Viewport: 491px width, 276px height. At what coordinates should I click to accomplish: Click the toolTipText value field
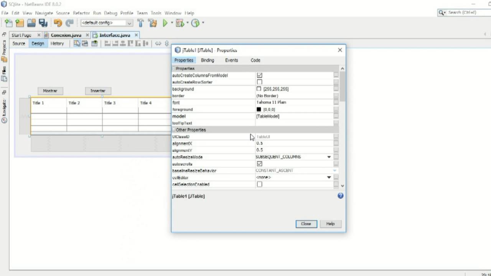294,123
